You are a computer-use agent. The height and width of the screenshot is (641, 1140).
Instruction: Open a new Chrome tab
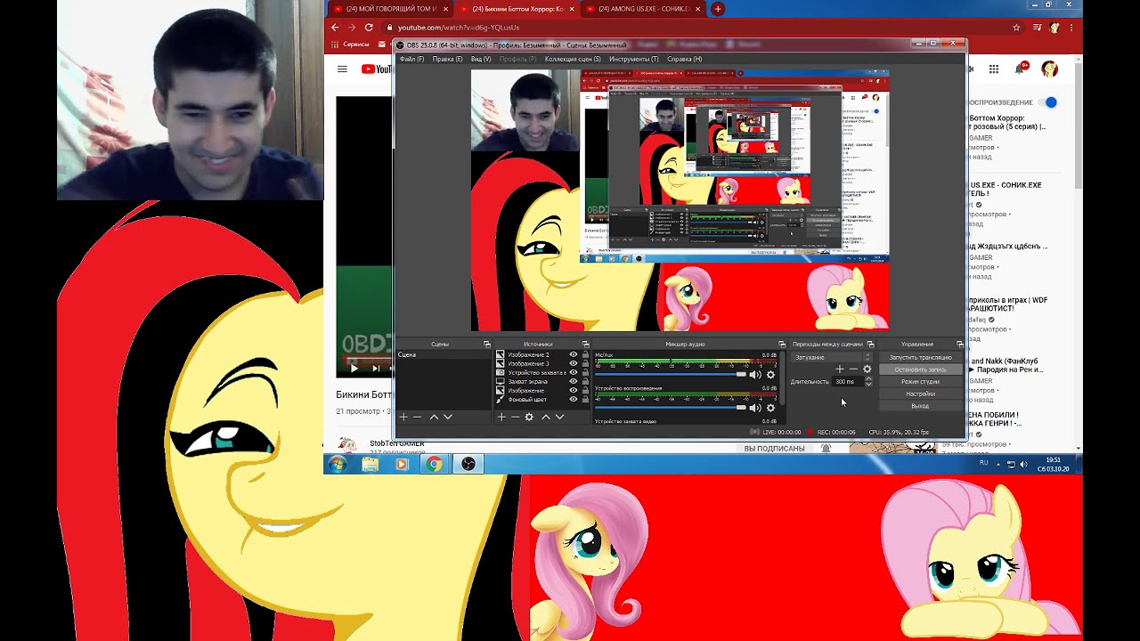pyautogui.click(x=718, y=9)
